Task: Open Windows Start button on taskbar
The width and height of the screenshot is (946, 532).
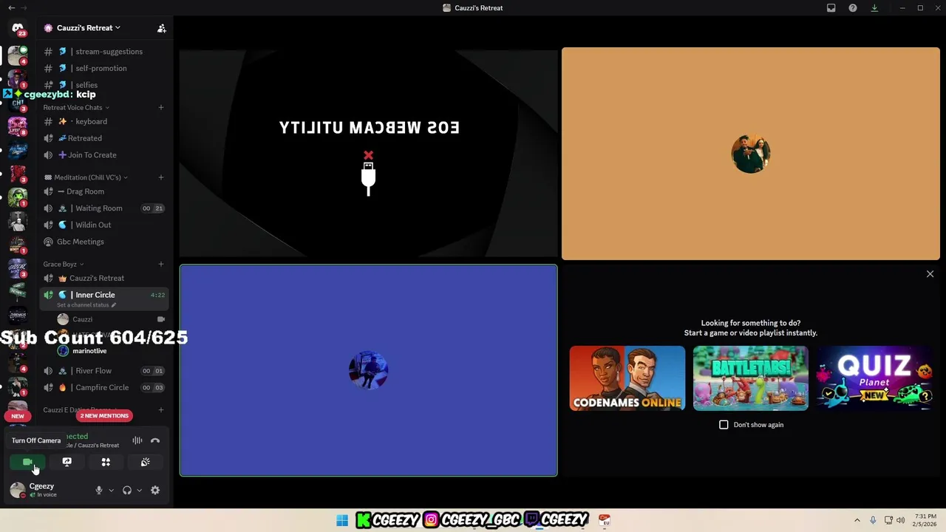Action: tap(342, 520)
